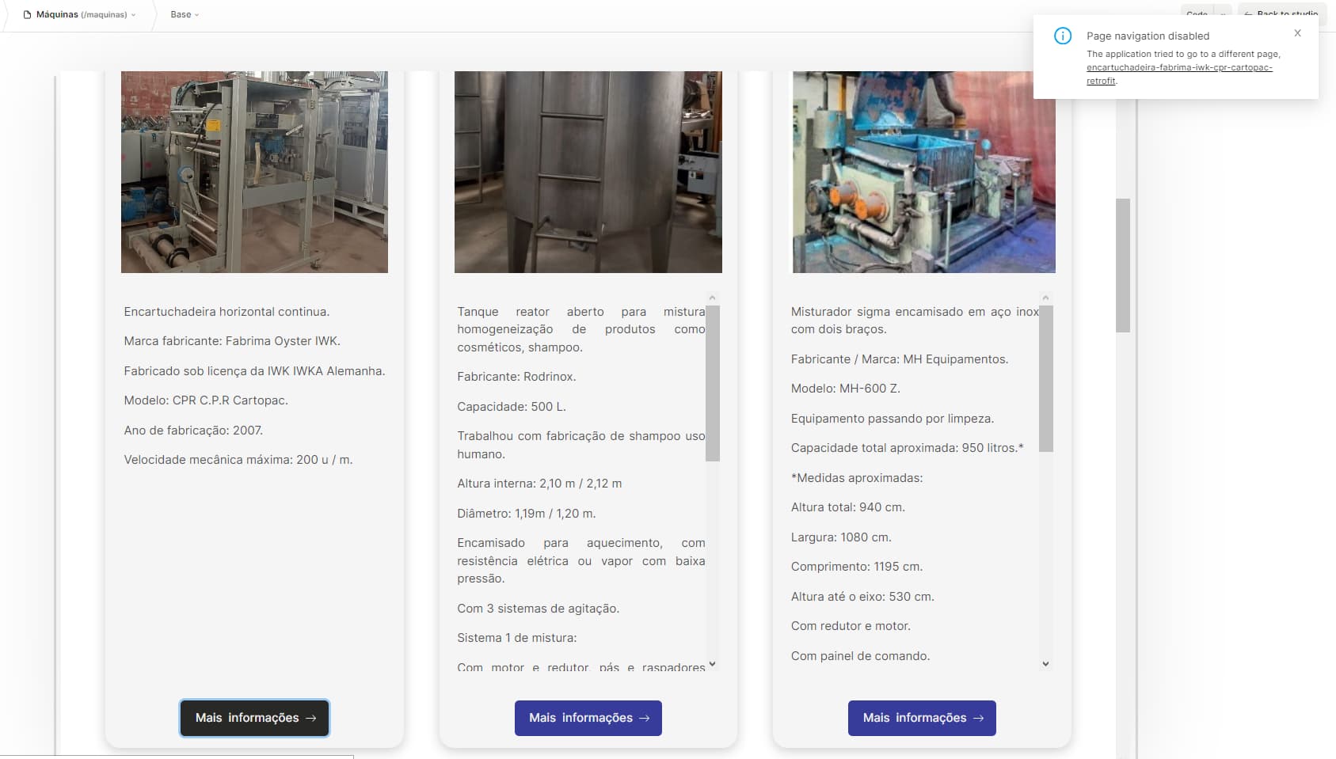This screenshot has width=1336, height=759.
Task: Click arrow icon on Tanque reator's Mais informações
Action: coord(645,719)
